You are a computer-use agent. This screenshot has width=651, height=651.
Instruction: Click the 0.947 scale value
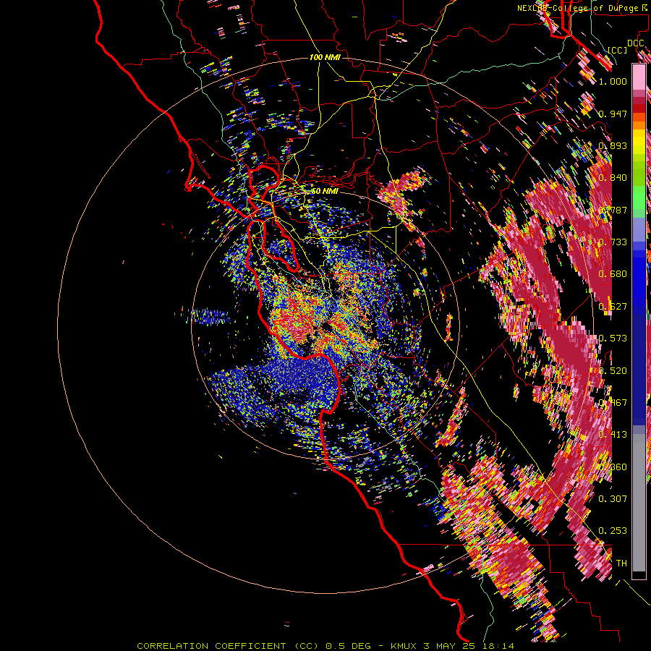[613, 114]
